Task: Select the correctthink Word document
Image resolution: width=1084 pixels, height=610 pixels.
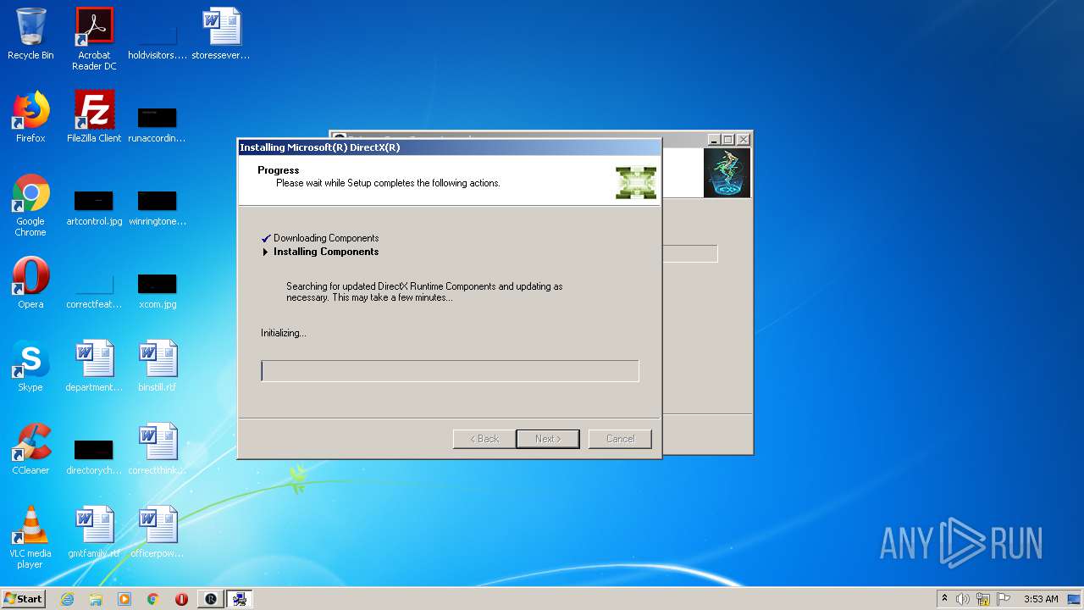Action: click(158, 449)
